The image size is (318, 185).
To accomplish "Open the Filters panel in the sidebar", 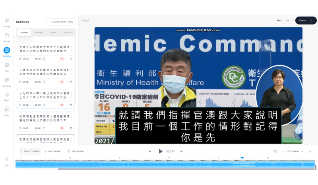I will (7, 95).
